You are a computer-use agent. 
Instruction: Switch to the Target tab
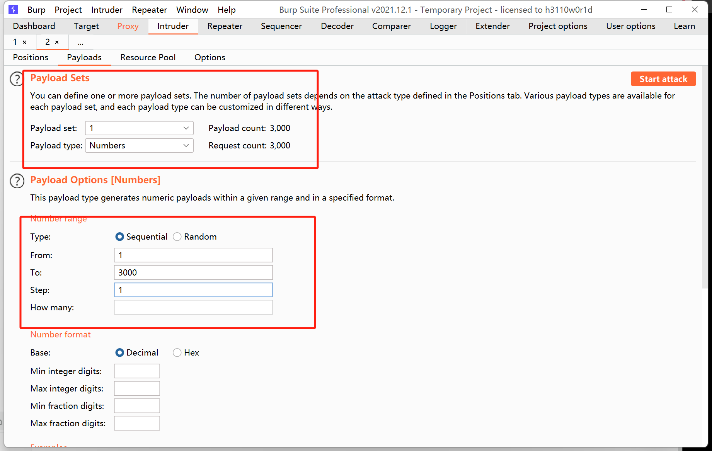click(86, 26)
